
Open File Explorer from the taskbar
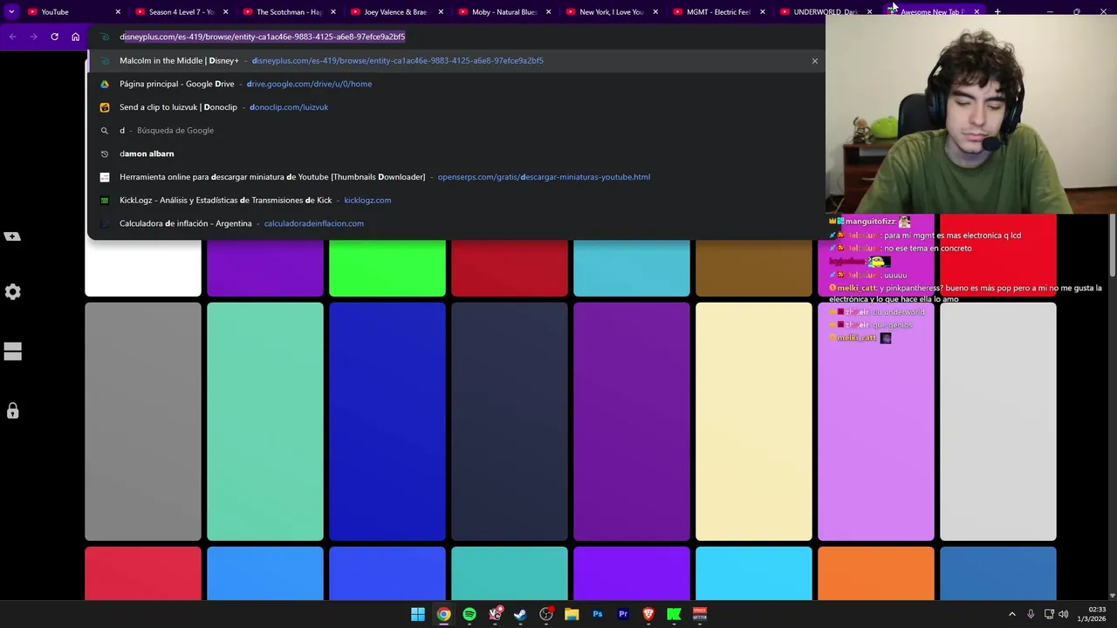click(572, 614)
